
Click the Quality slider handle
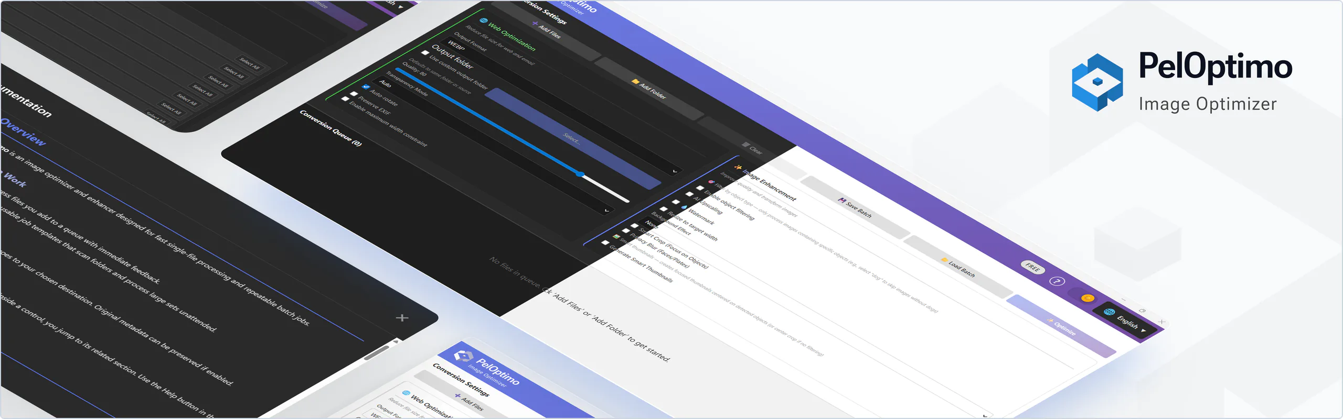pos(580,174)
